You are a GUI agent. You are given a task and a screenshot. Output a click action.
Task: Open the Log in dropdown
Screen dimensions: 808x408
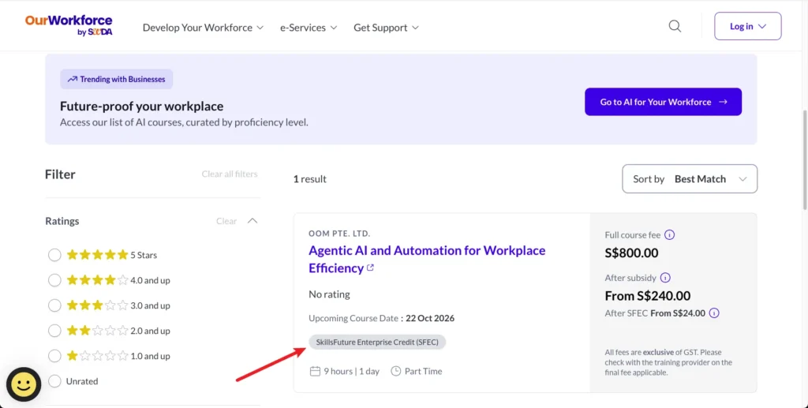point(748,26)
